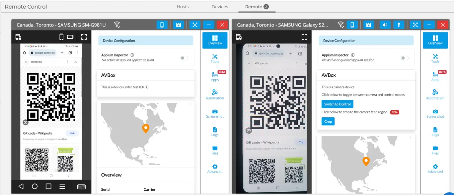
Task: Open Automation in Galaxy S2 sidebar
Action: pyautogui.click(x=435, y=95)
